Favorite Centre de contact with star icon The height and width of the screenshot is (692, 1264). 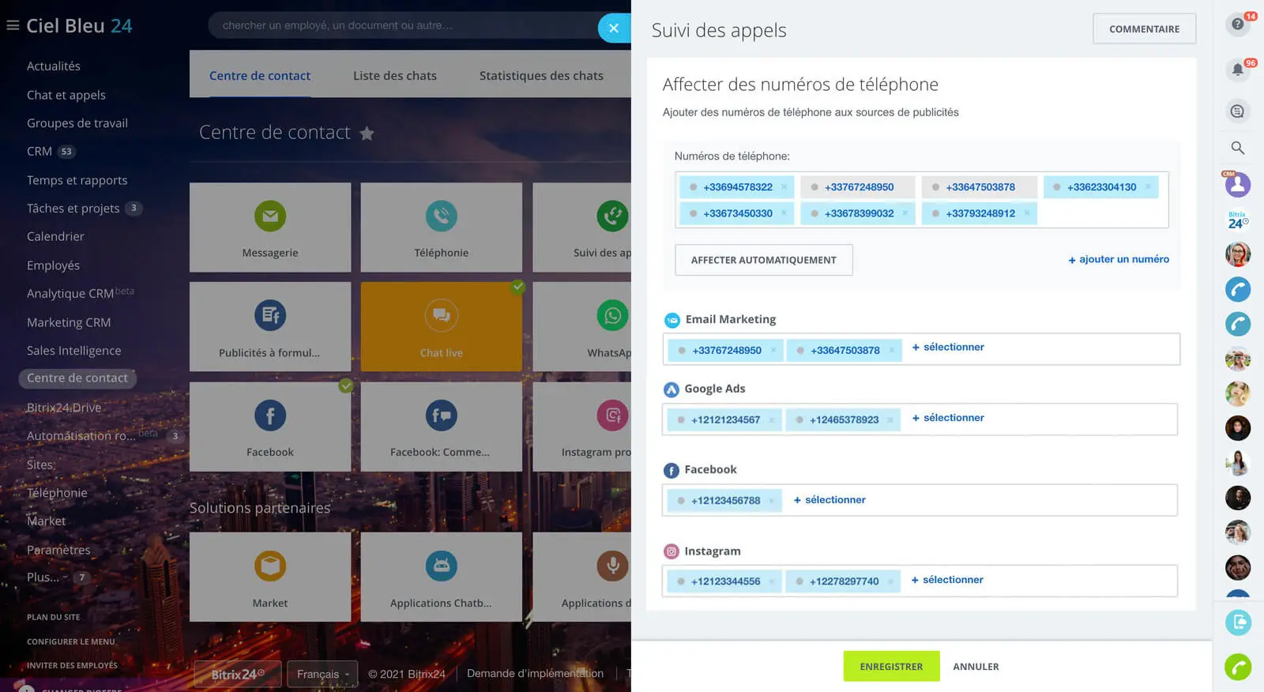(x=367, y=134)
